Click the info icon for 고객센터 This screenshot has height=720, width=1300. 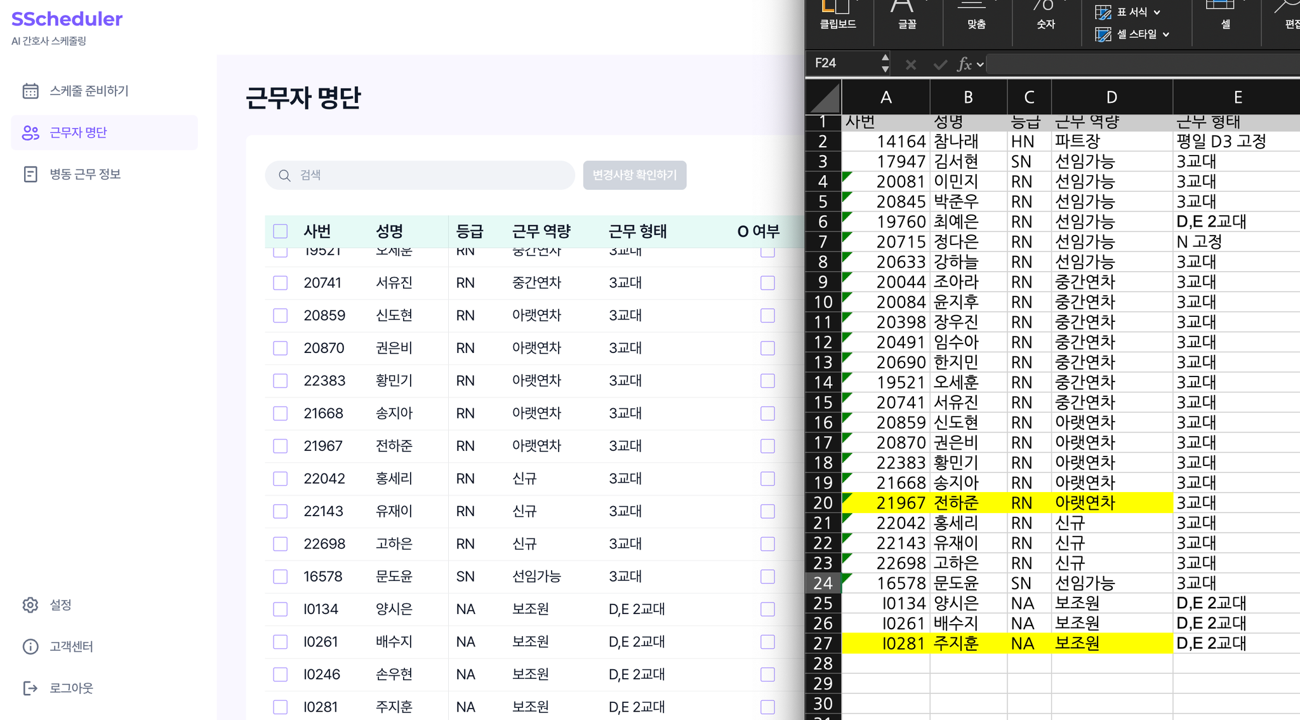30,646
